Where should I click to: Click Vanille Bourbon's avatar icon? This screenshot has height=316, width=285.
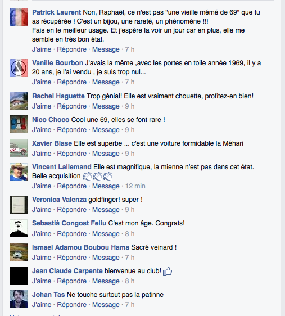[19, 68]
